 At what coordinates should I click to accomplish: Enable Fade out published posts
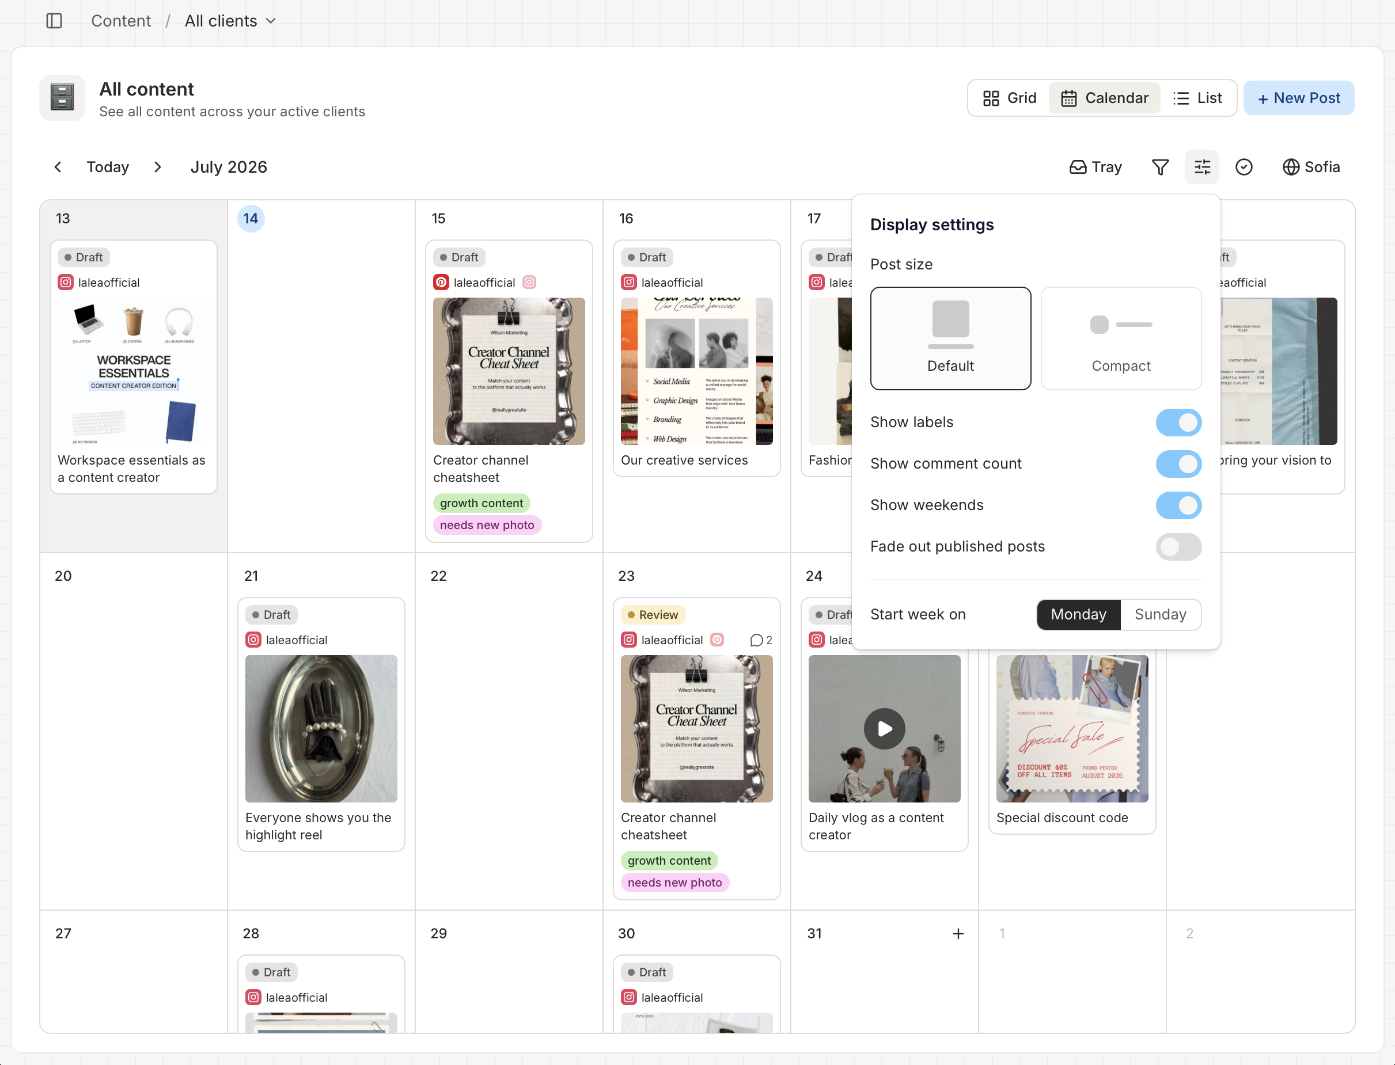[1178, 547]
